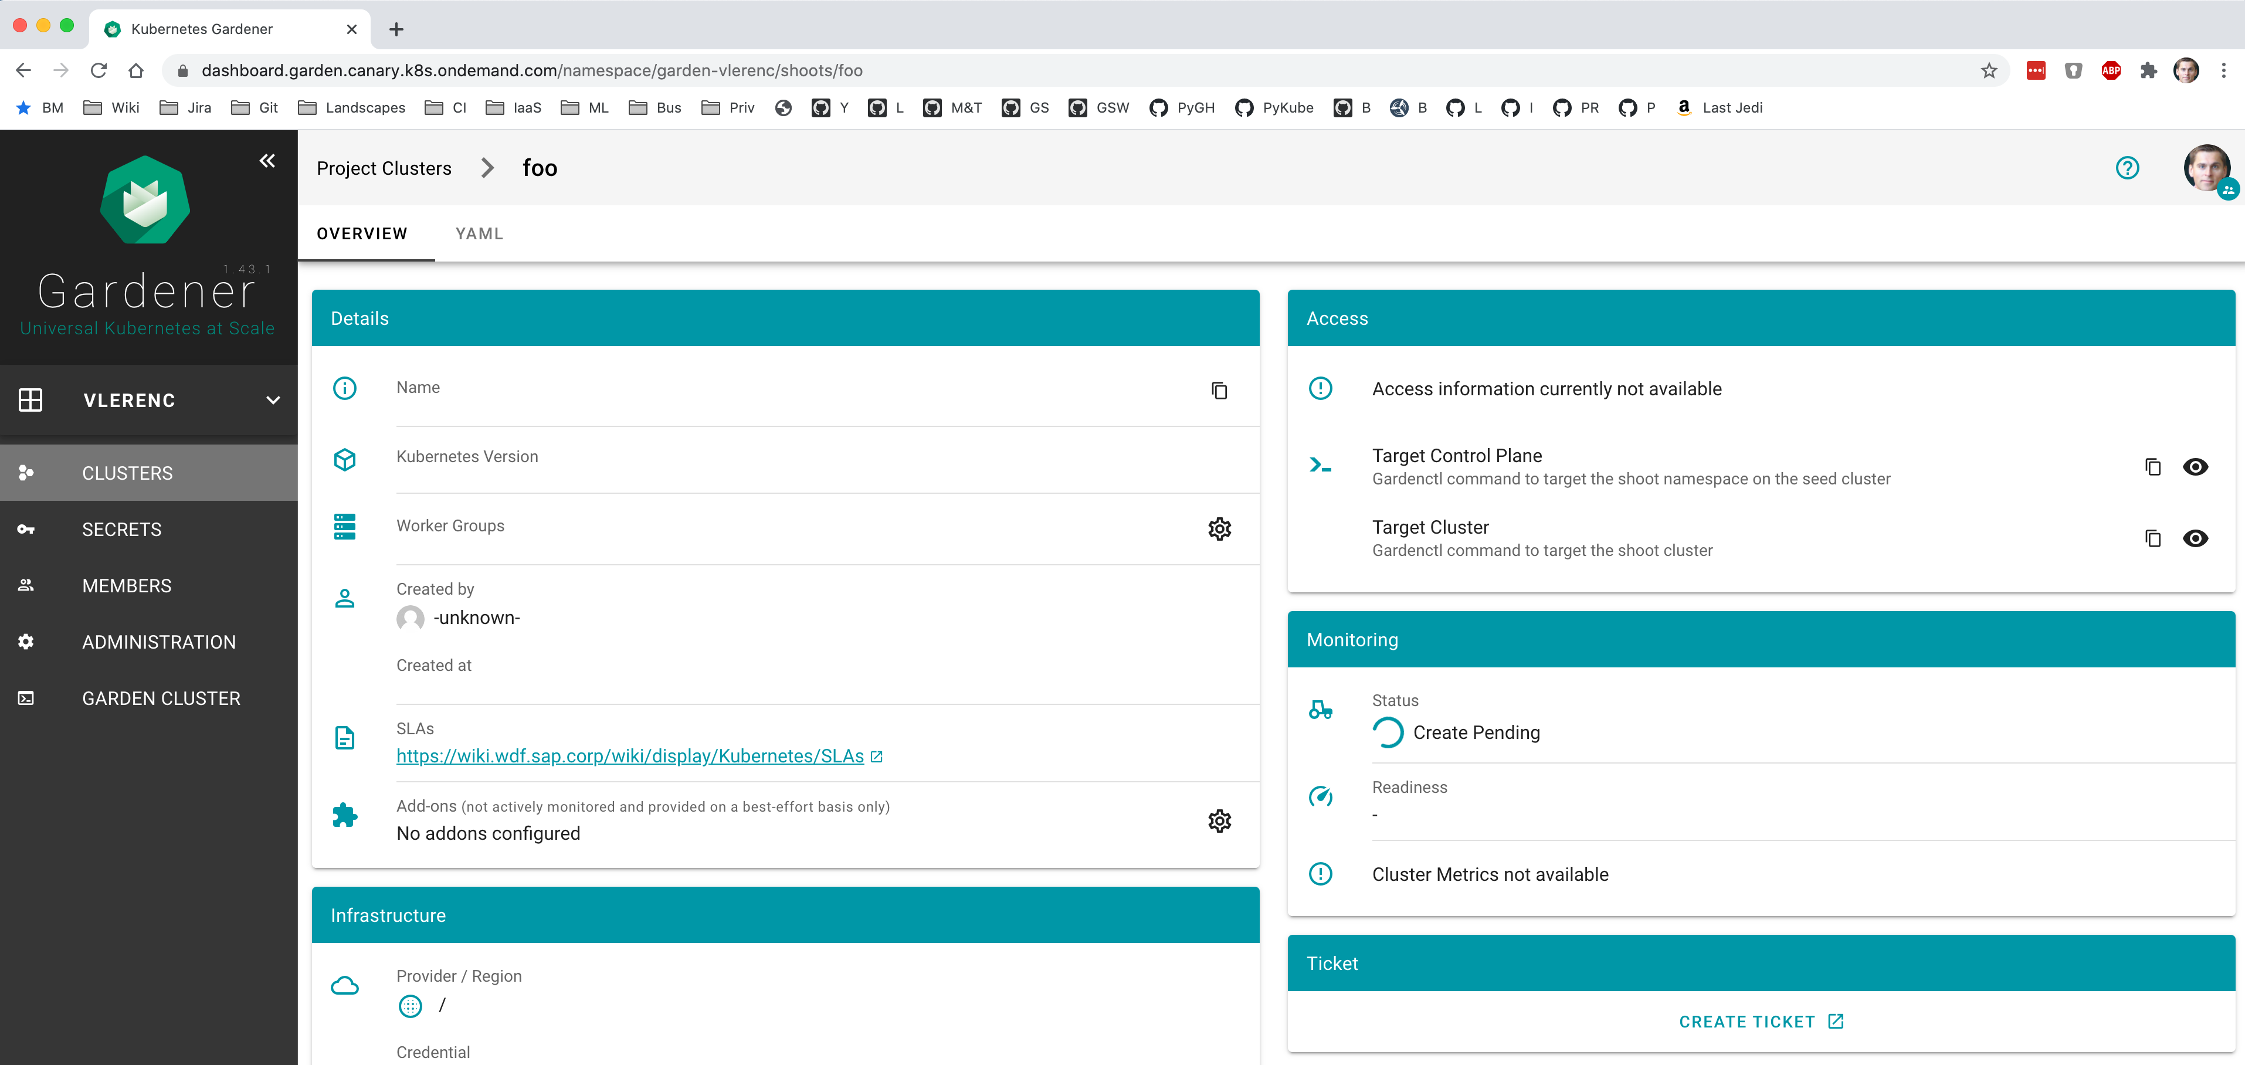Collapse the Gardener sidebar
Viewport: 2245px width, 1065px height.
pyautogui.click(x=267, y=160)
